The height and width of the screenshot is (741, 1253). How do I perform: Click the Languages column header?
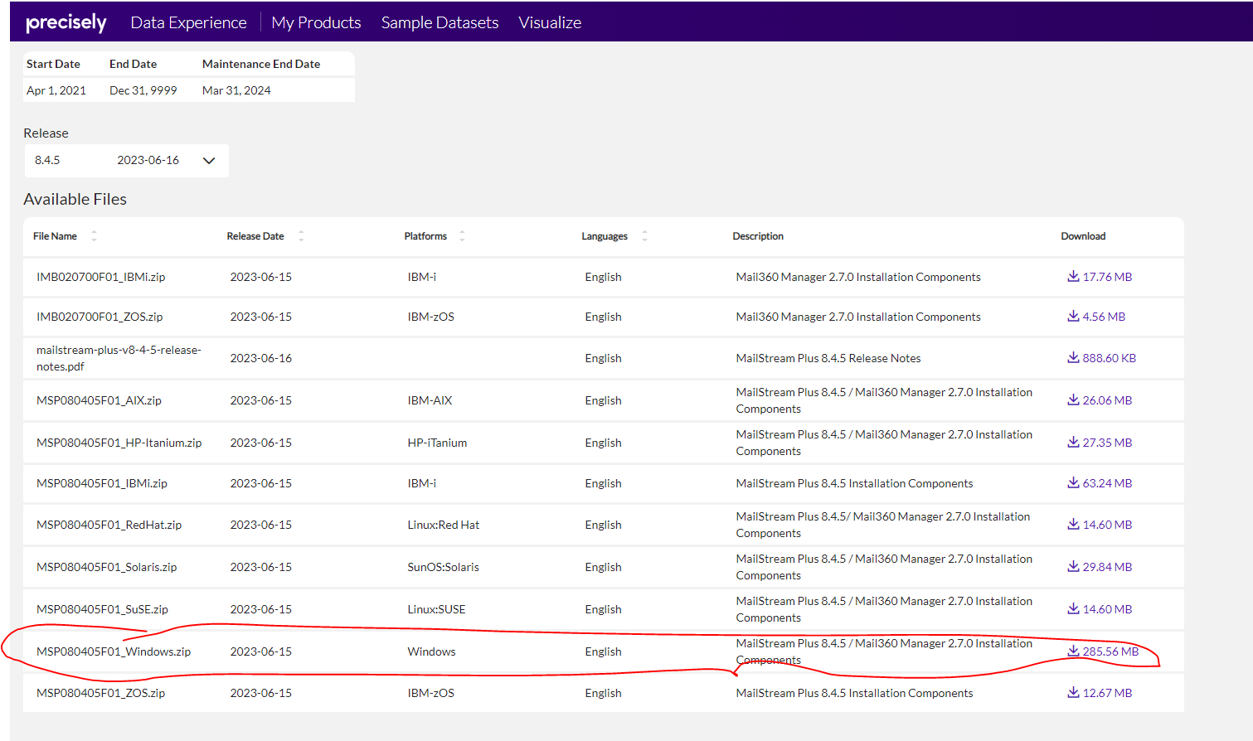point(605,236)
